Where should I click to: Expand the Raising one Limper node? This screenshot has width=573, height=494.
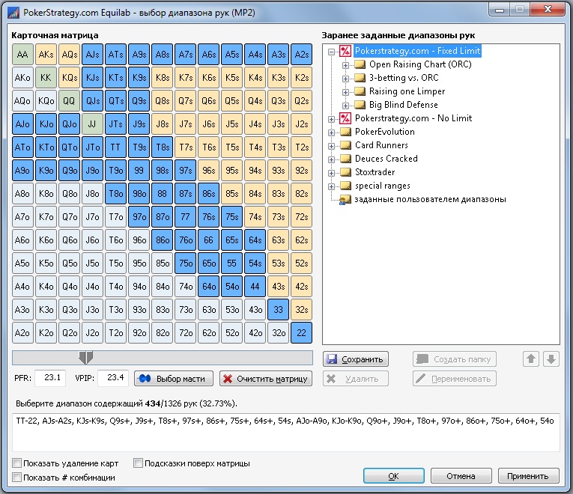click(345, 92)
